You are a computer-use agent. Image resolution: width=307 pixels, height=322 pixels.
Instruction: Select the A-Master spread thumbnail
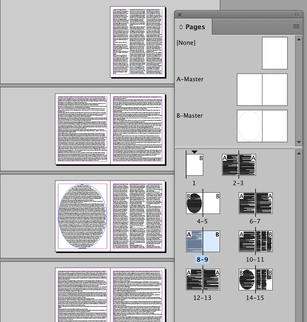coord(262,90)
